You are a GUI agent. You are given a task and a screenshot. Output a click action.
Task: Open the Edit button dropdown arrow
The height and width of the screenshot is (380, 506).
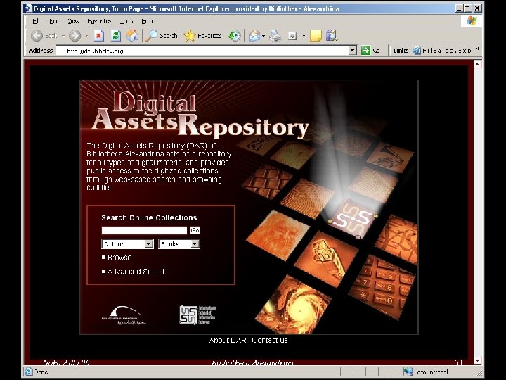click(x=304, y=36)
